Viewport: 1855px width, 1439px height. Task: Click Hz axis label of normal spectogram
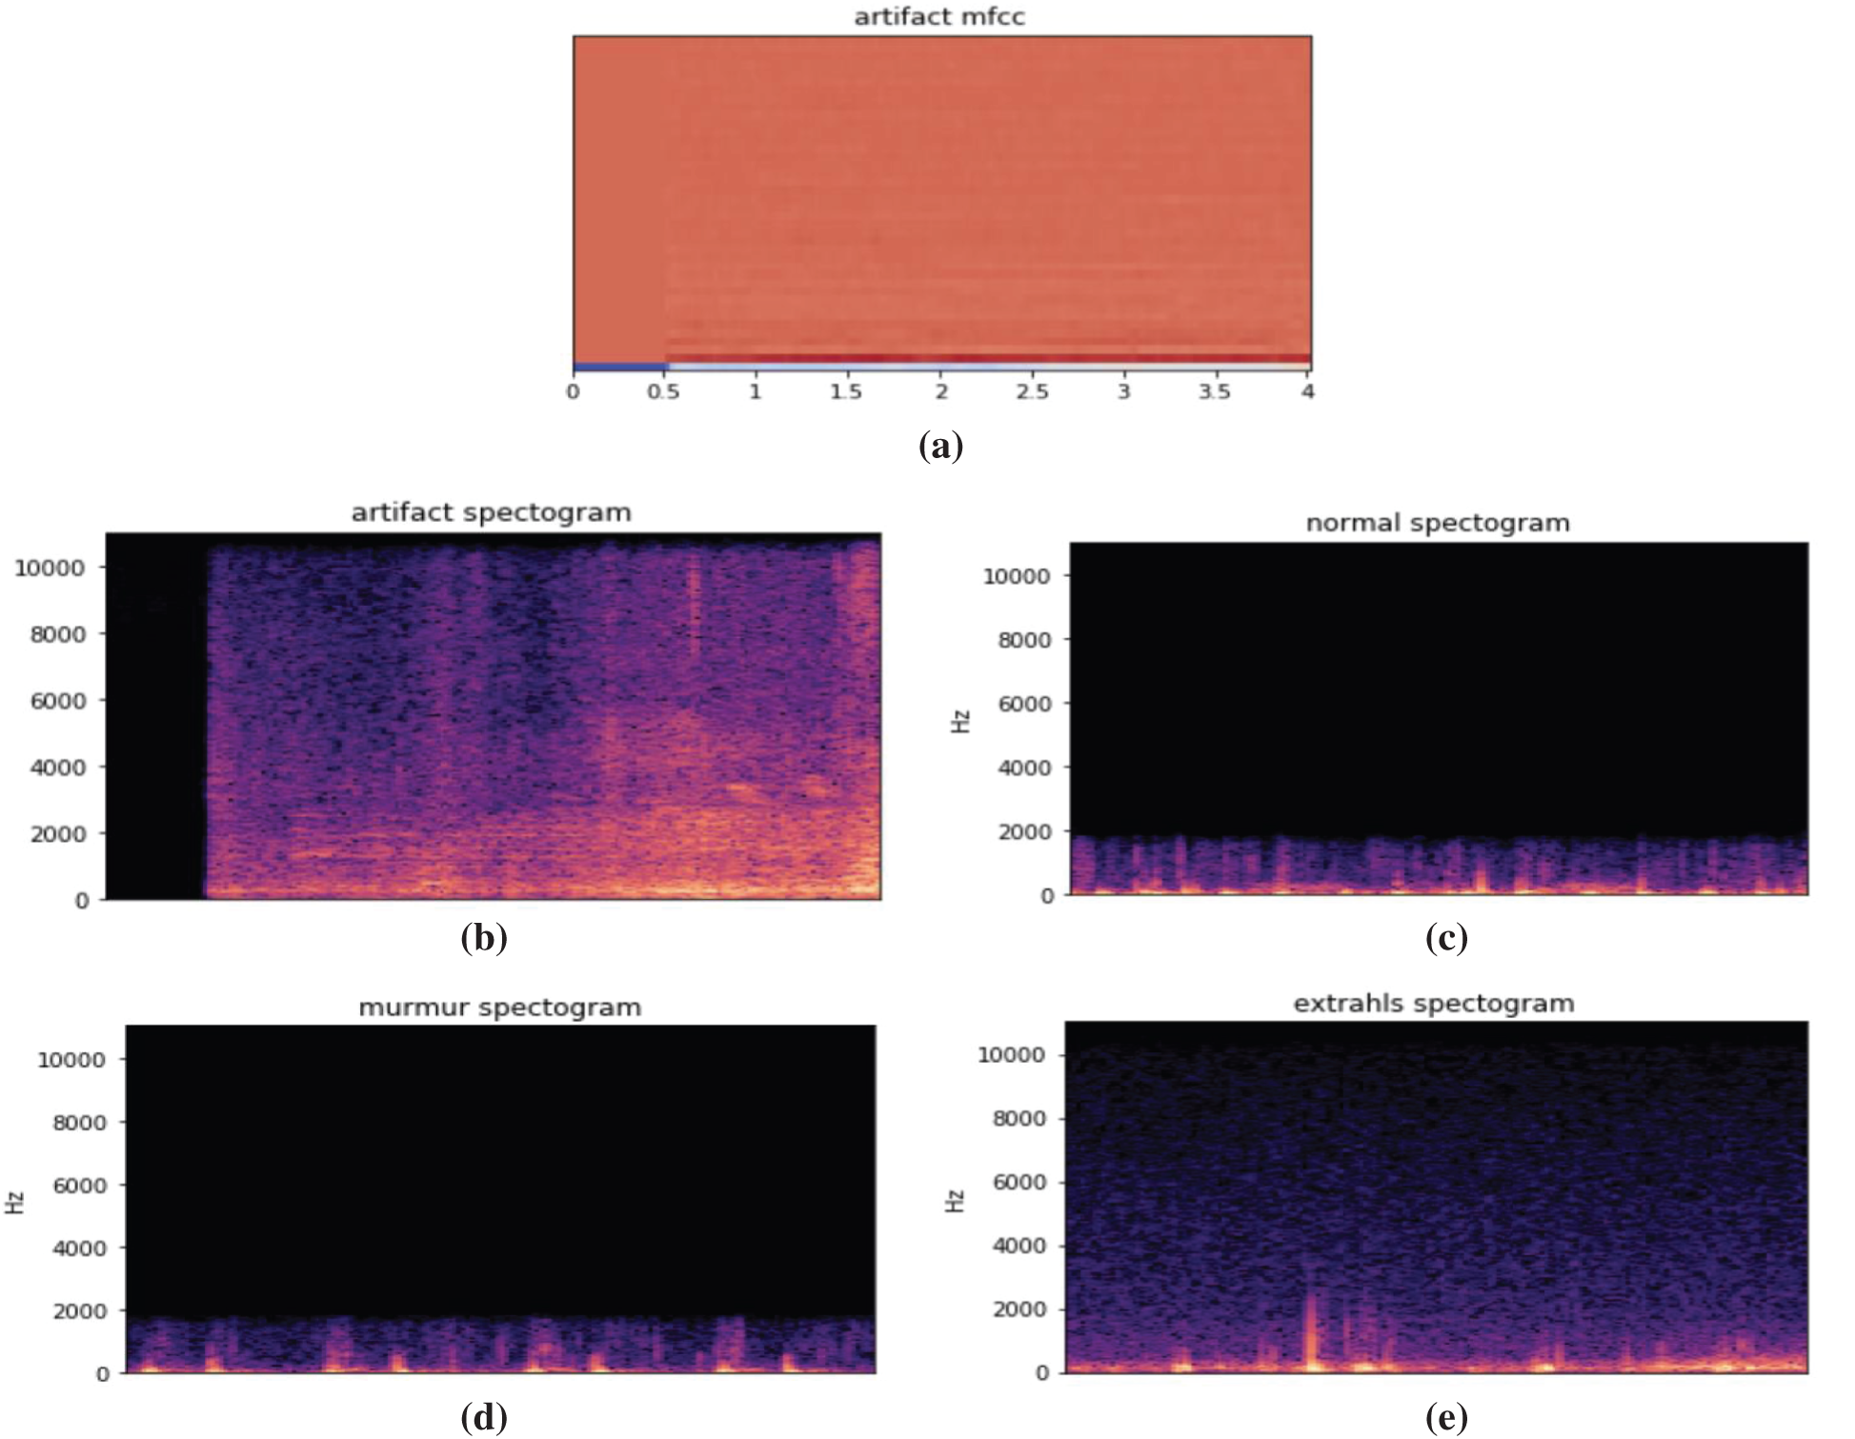click(x=961, y=721)
